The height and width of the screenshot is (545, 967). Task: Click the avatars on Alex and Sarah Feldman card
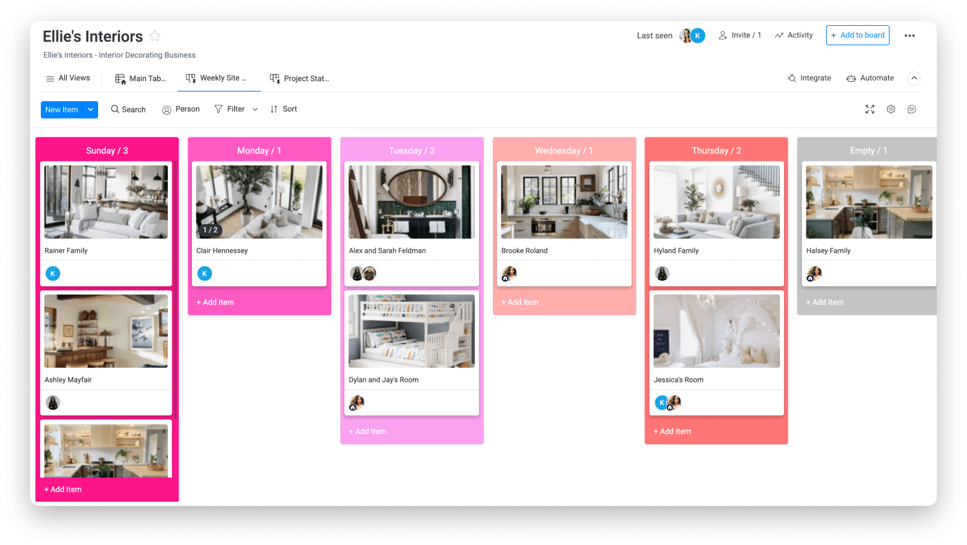pos(363,273)
